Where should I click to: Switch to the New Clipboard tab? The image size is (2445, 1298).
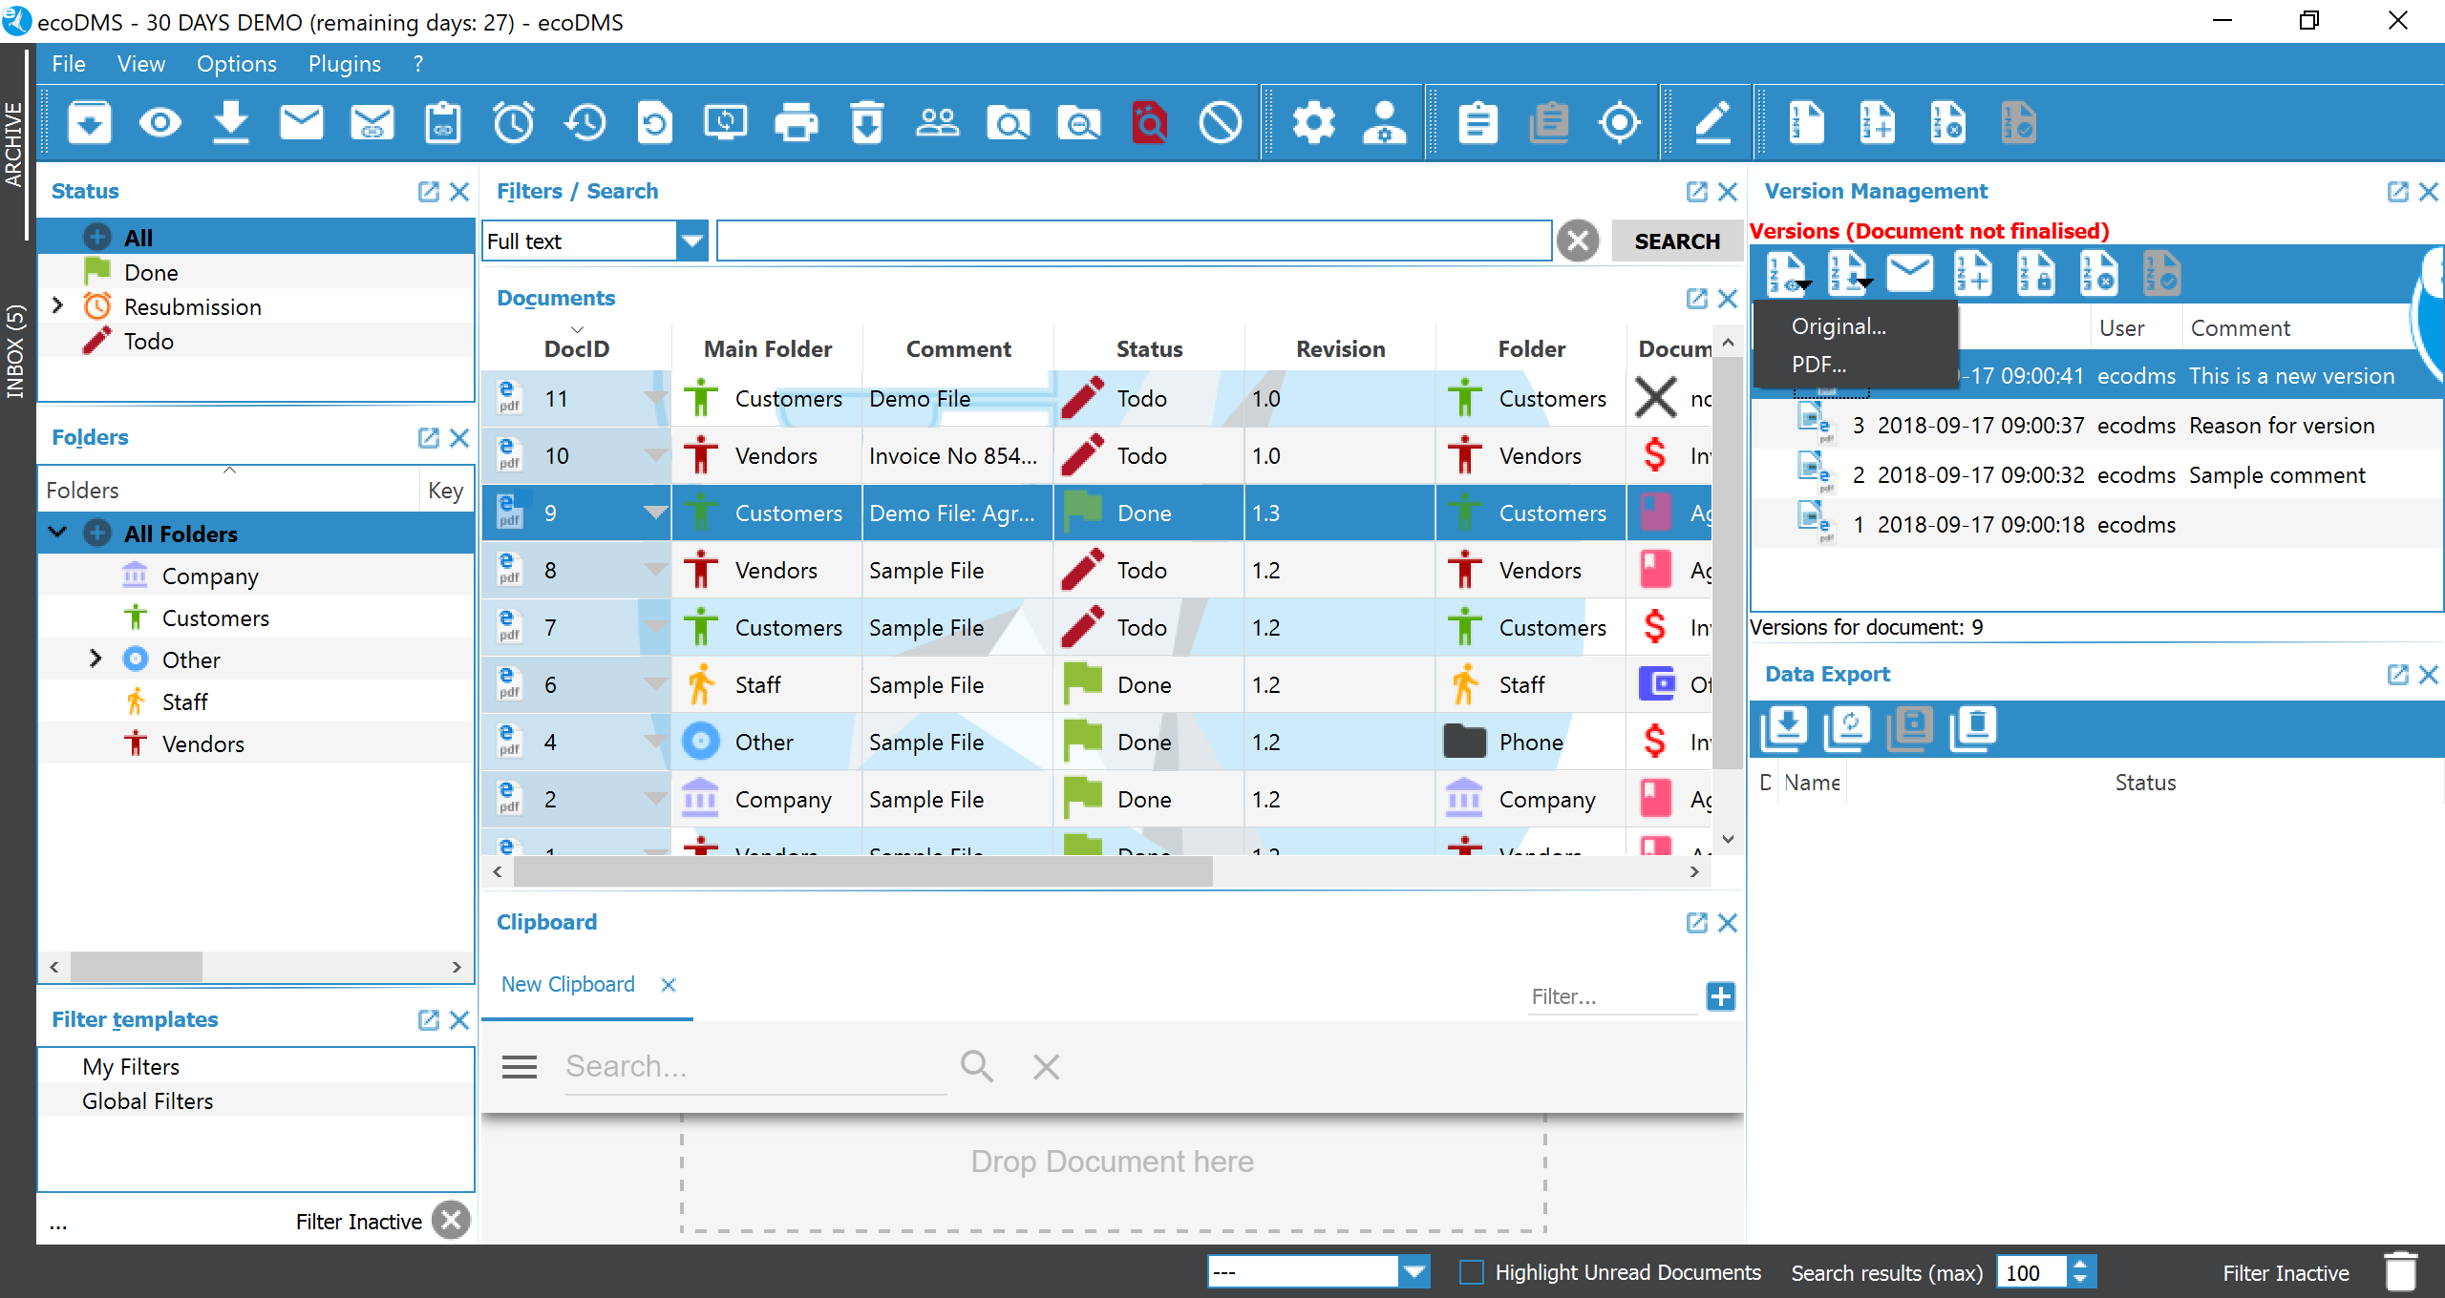click(x=567, y=984)
